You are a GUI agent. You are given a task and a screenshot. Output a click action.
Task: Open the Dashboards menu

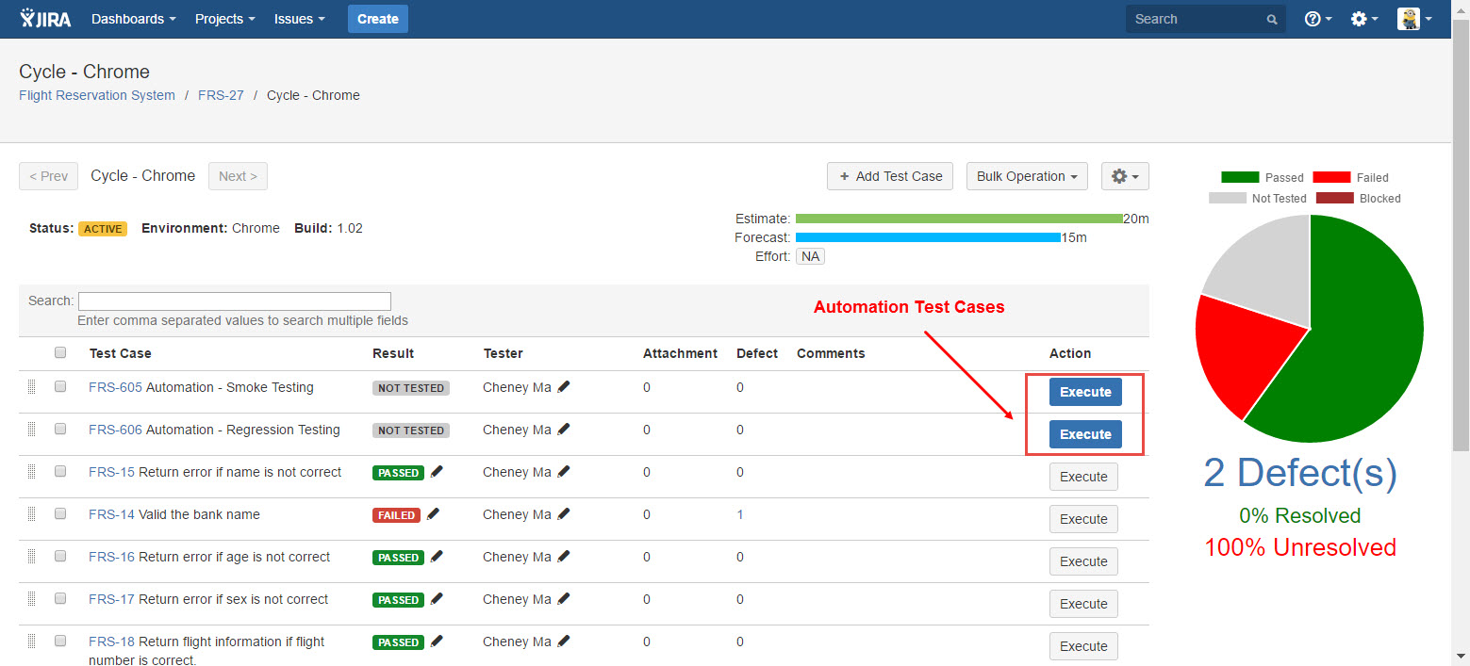[x=133, y=19]
